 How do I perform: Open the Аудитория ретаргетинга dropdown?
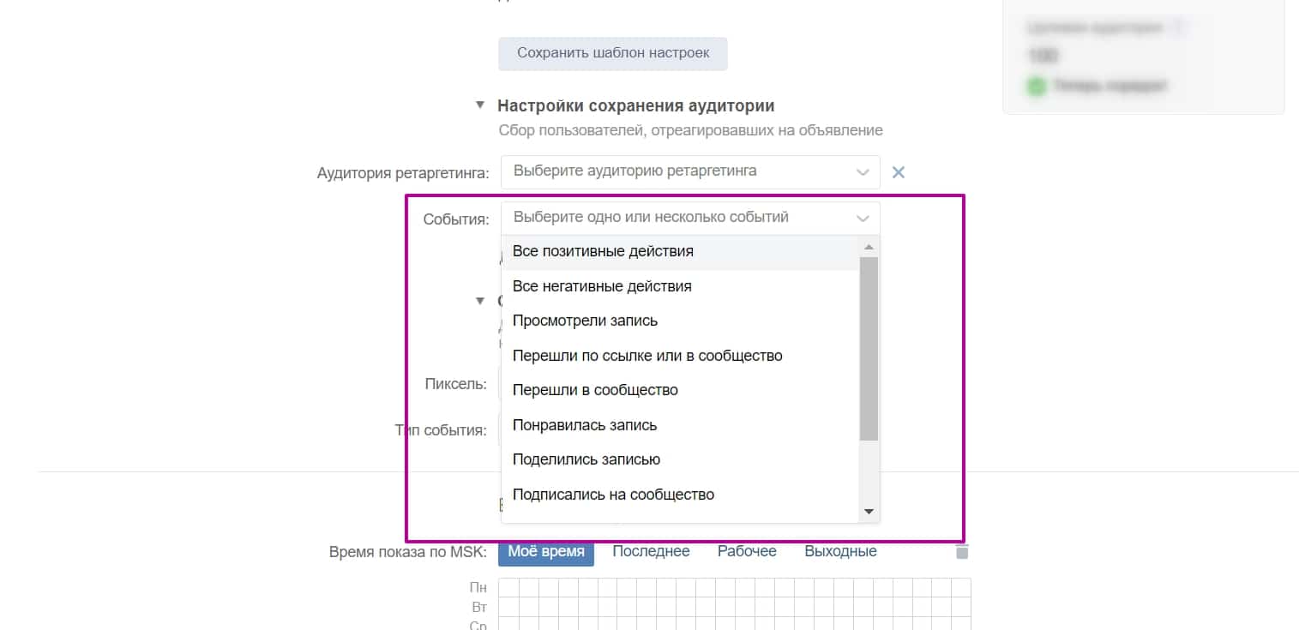click(690, 171)
